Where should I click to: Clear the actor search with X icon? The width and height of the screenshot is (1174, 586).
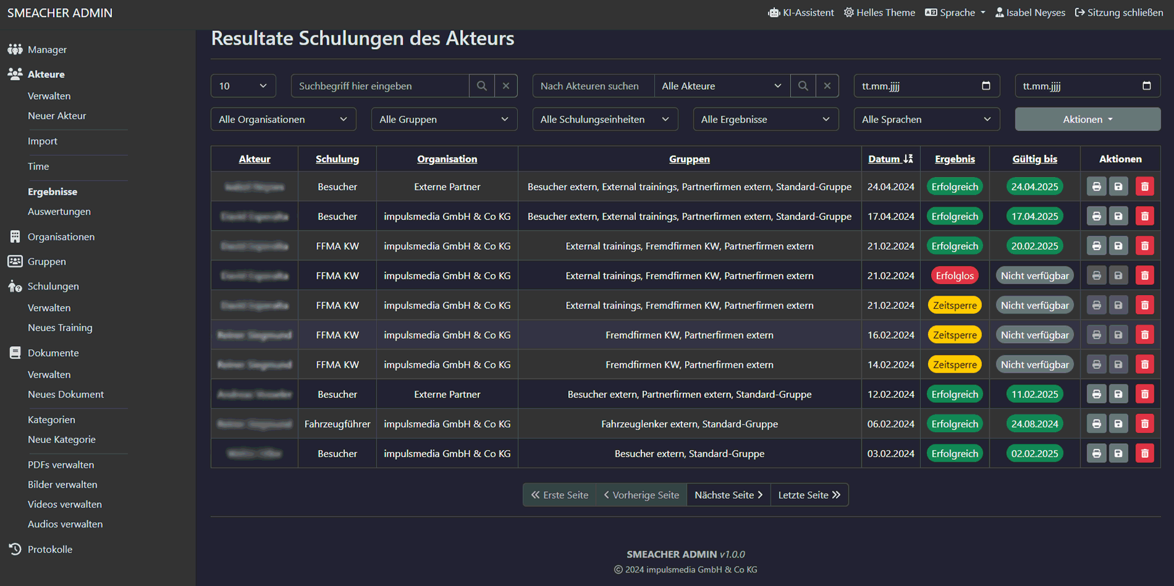click(x=827, y=86)
